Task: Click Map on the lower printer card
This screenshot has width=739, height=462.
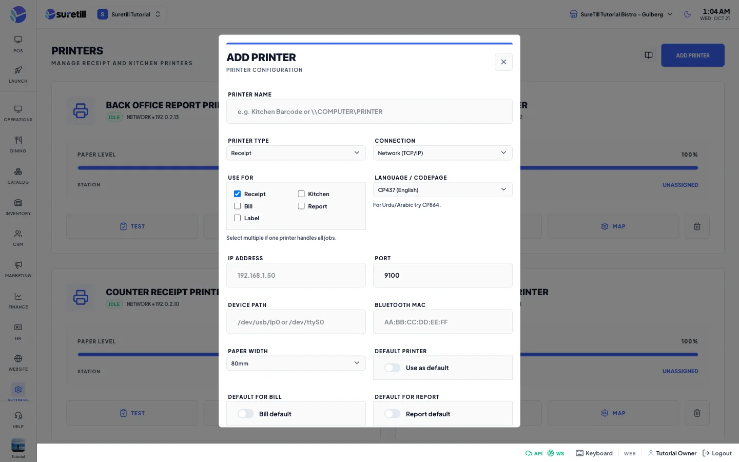Action: tap(613, 413)
